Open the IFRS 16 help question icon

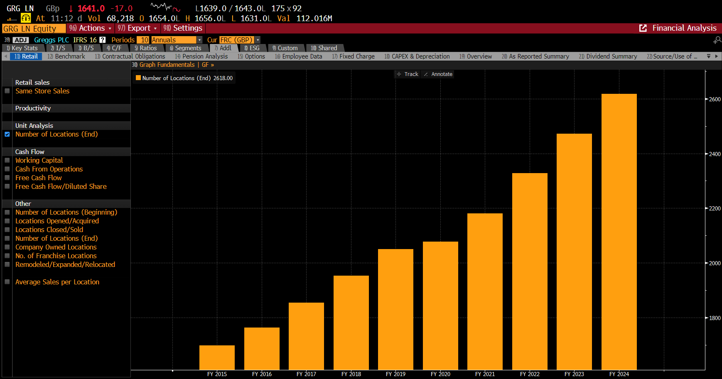[x=102, y=40]
